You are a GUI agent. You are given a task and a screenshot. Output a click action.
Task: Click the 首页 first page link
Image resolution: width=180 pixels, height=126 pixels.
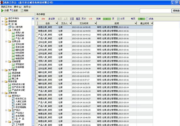(60, 19)
